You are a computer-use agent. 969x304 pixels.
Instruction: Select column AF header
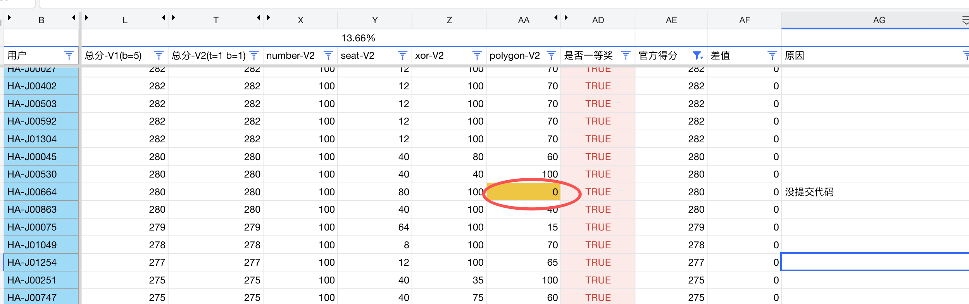(745, 20)
